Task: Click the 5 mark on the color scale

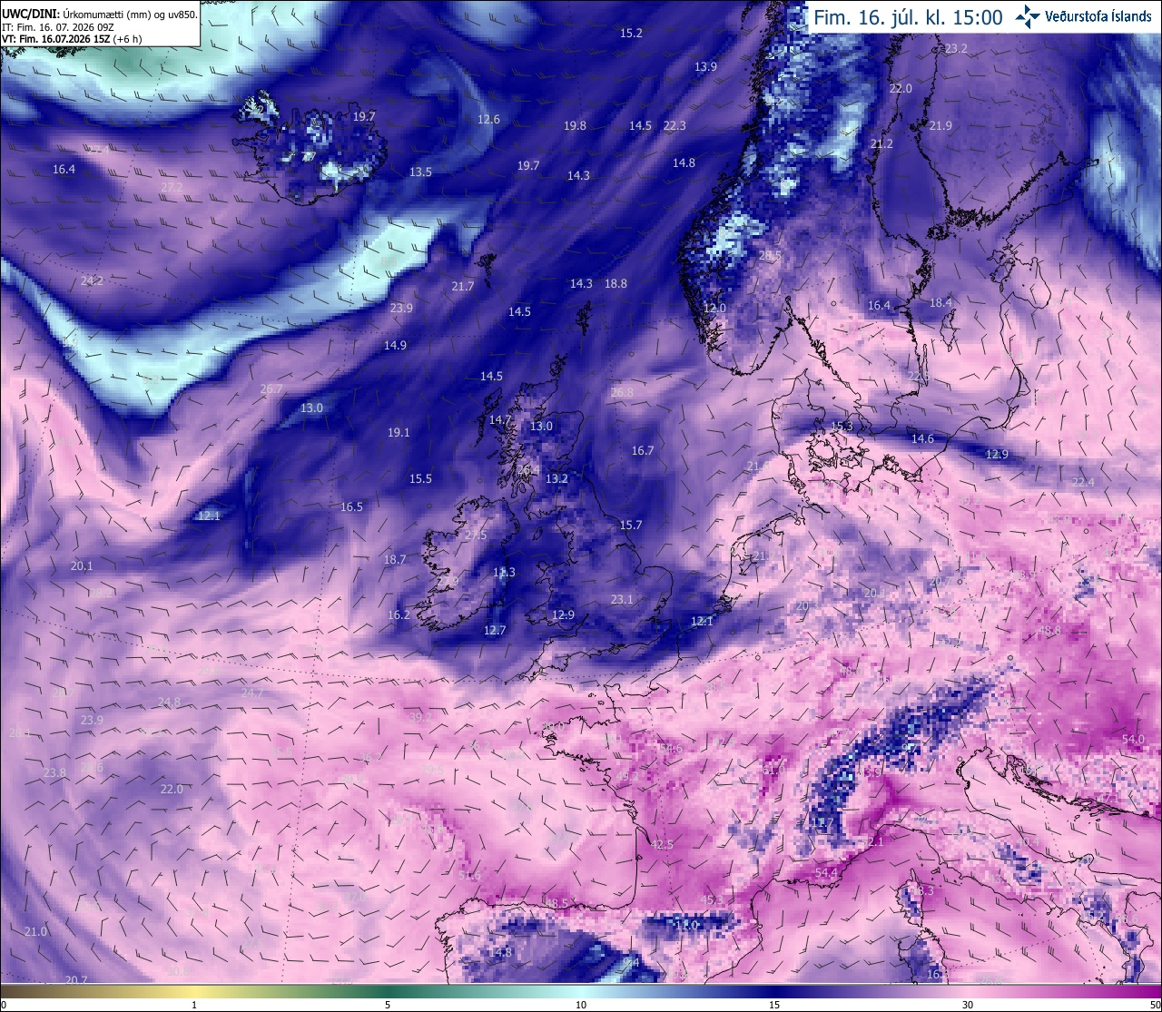Action: tap(388, 1005)
